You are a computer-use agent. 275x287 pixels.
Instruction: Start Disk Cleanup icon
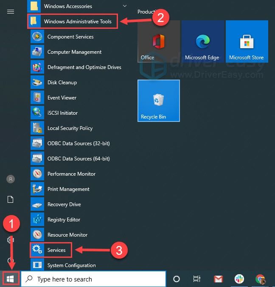(37, 82)
